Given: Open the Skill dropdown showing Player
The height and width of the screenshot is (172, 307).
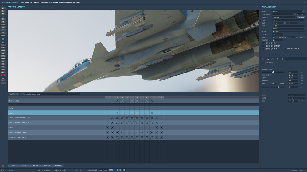Looking at the screenshot, I should point(289,29).
